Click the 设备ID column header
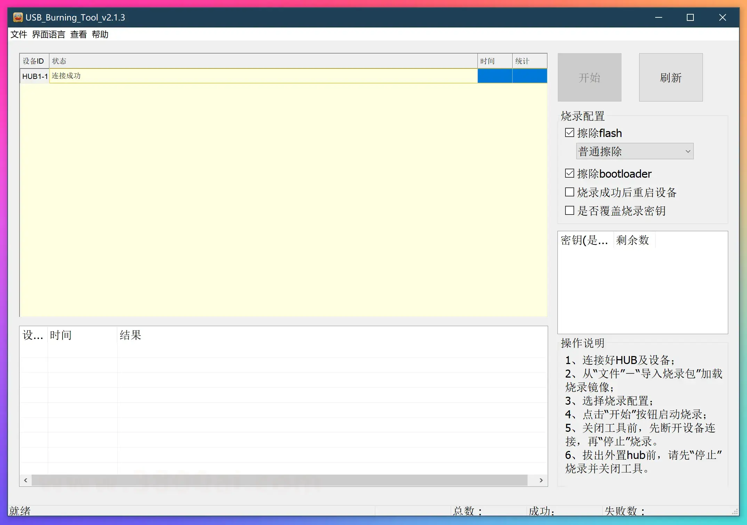747x525 pixels. (x=33, y=61)
